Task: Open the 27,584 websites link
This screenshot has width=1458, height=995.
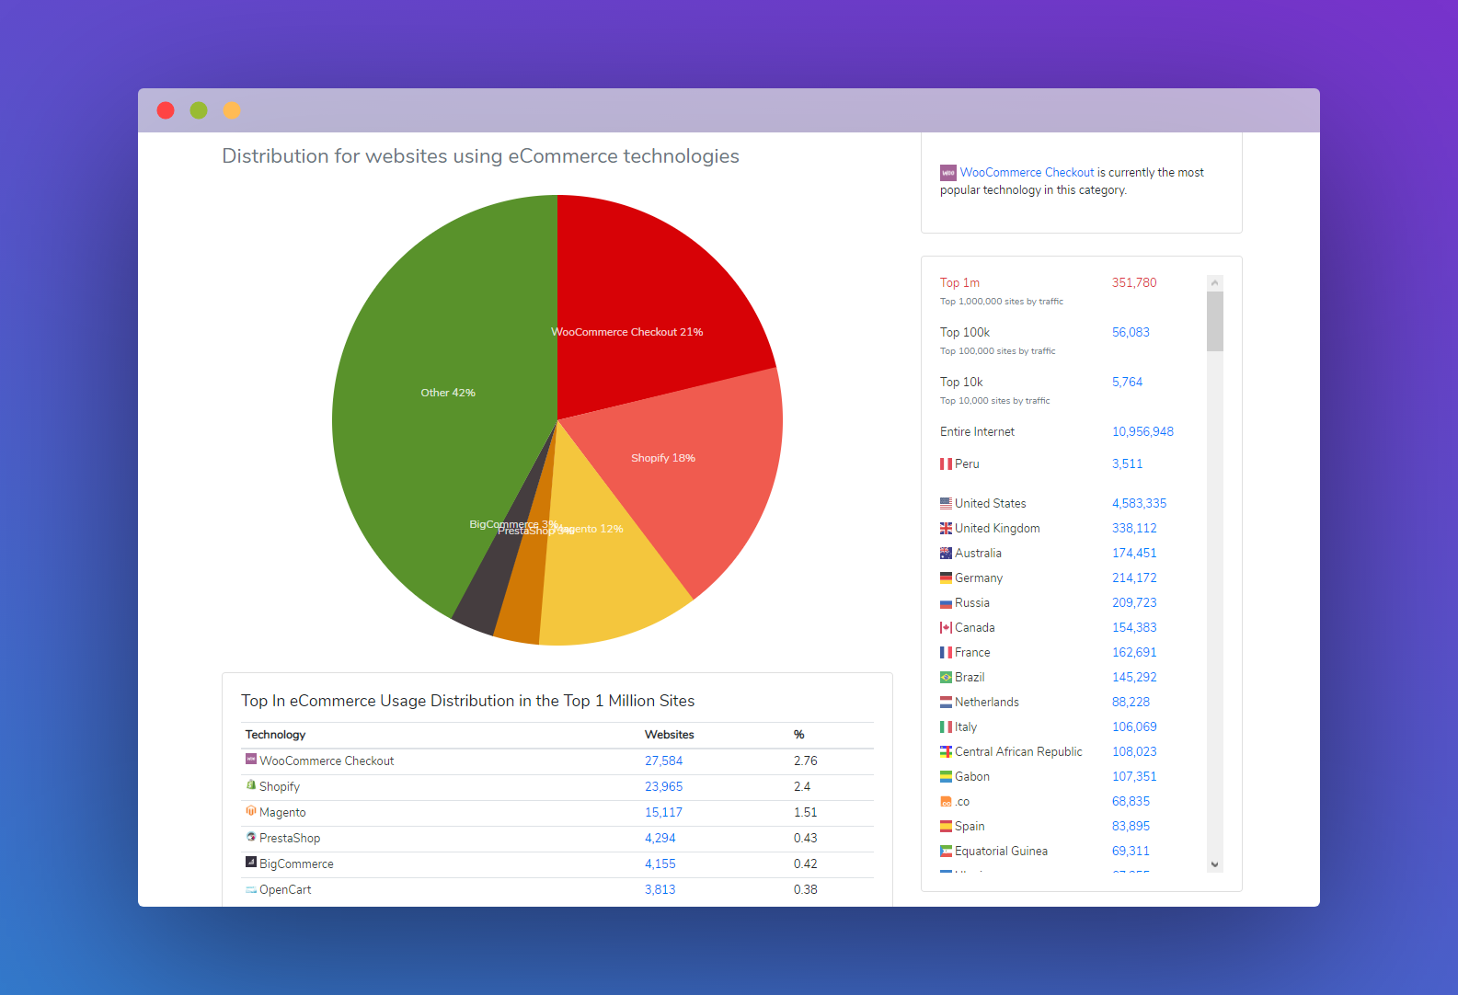Action: coord(663,761)
